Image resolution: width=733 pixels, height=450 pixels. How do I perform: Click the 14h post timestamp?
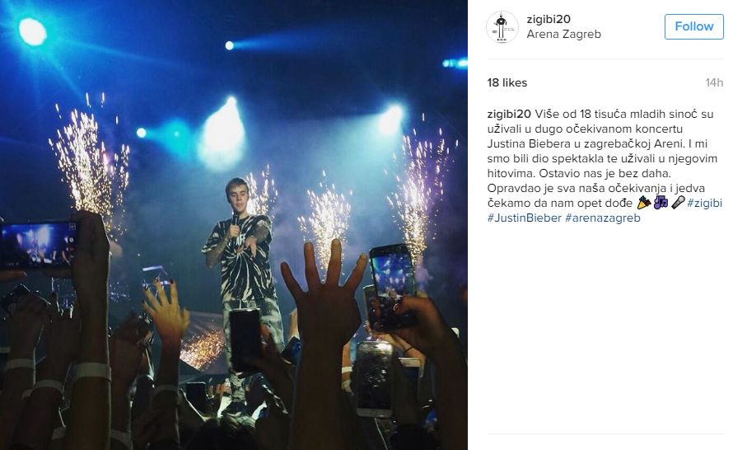click(x=714, y=82)
